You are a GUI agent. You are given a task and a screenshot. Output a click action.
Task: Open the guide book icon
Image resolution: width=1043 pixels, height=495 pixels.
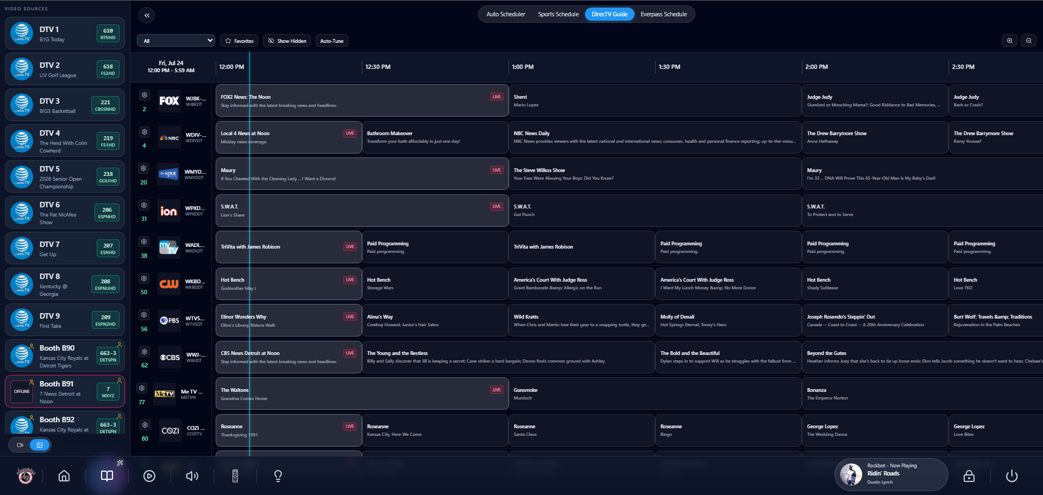click(107, 476)
